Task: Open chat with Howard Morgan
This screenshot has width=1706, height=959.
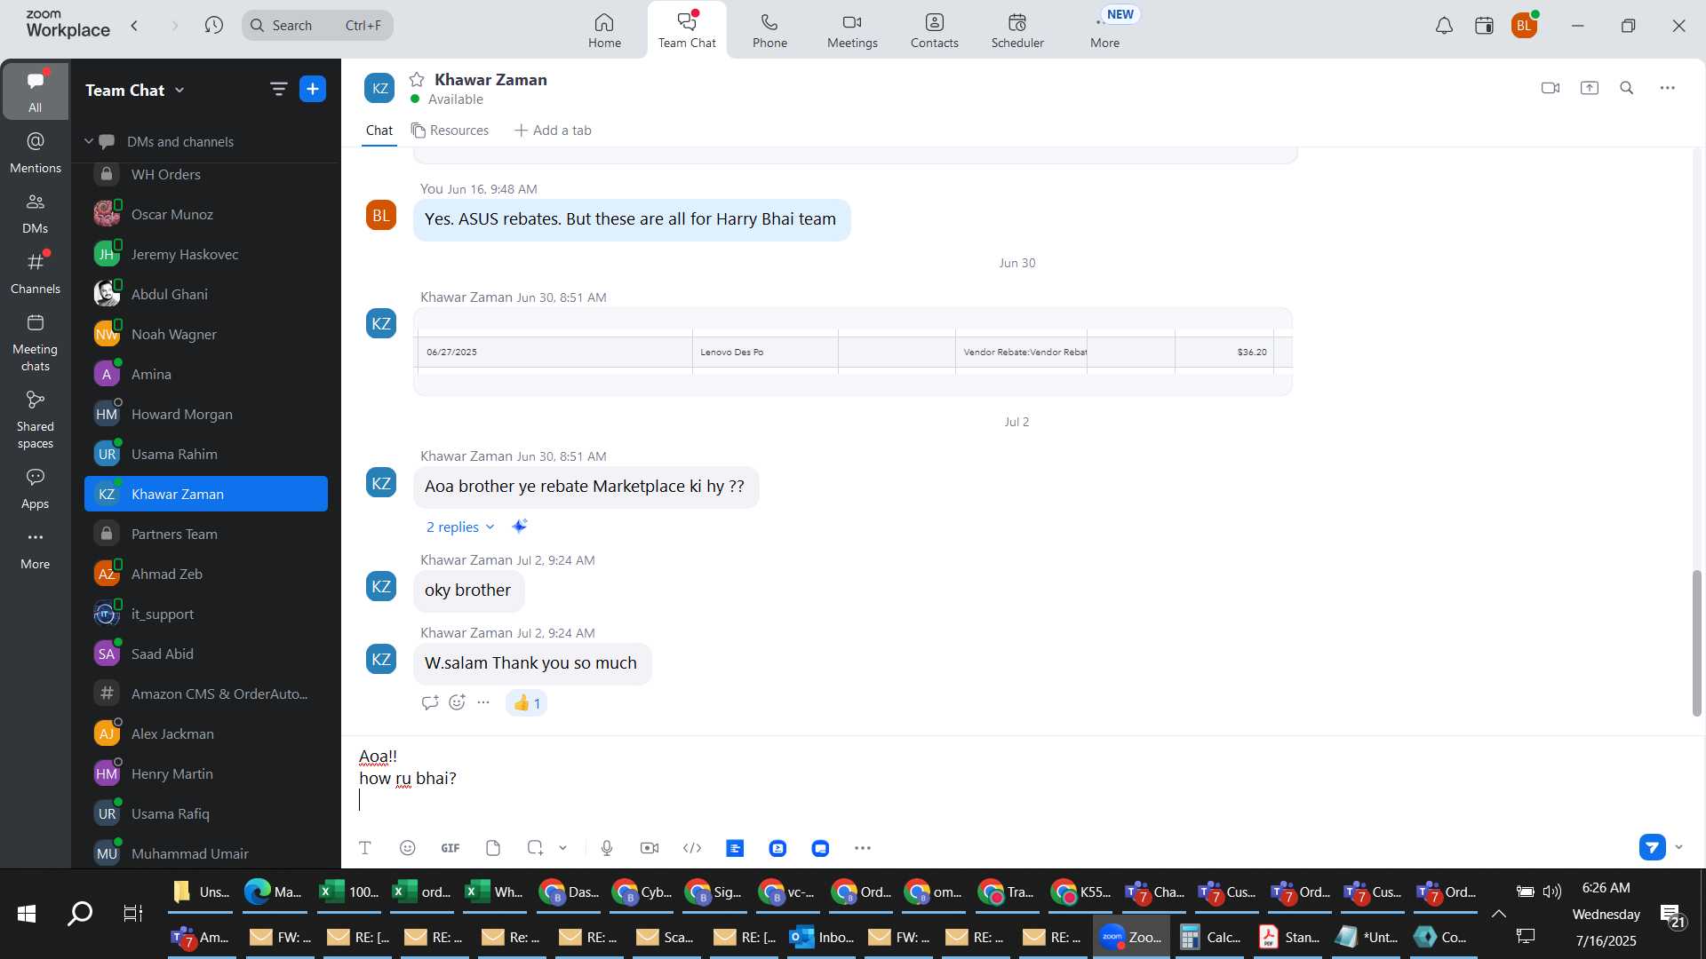Action: tap(206, 414)
